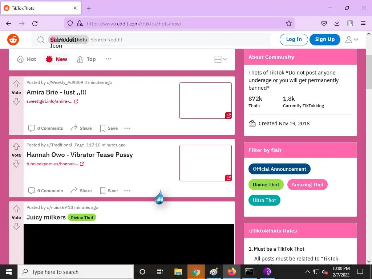Viewport: 372px width, 279px height.
Task: Save the Hannah Owo post
Action: 109,190
